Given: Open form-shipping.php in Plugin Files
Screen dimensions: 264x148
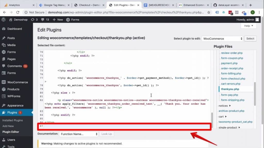Looking at the screenshot, I should click(233, 100).
